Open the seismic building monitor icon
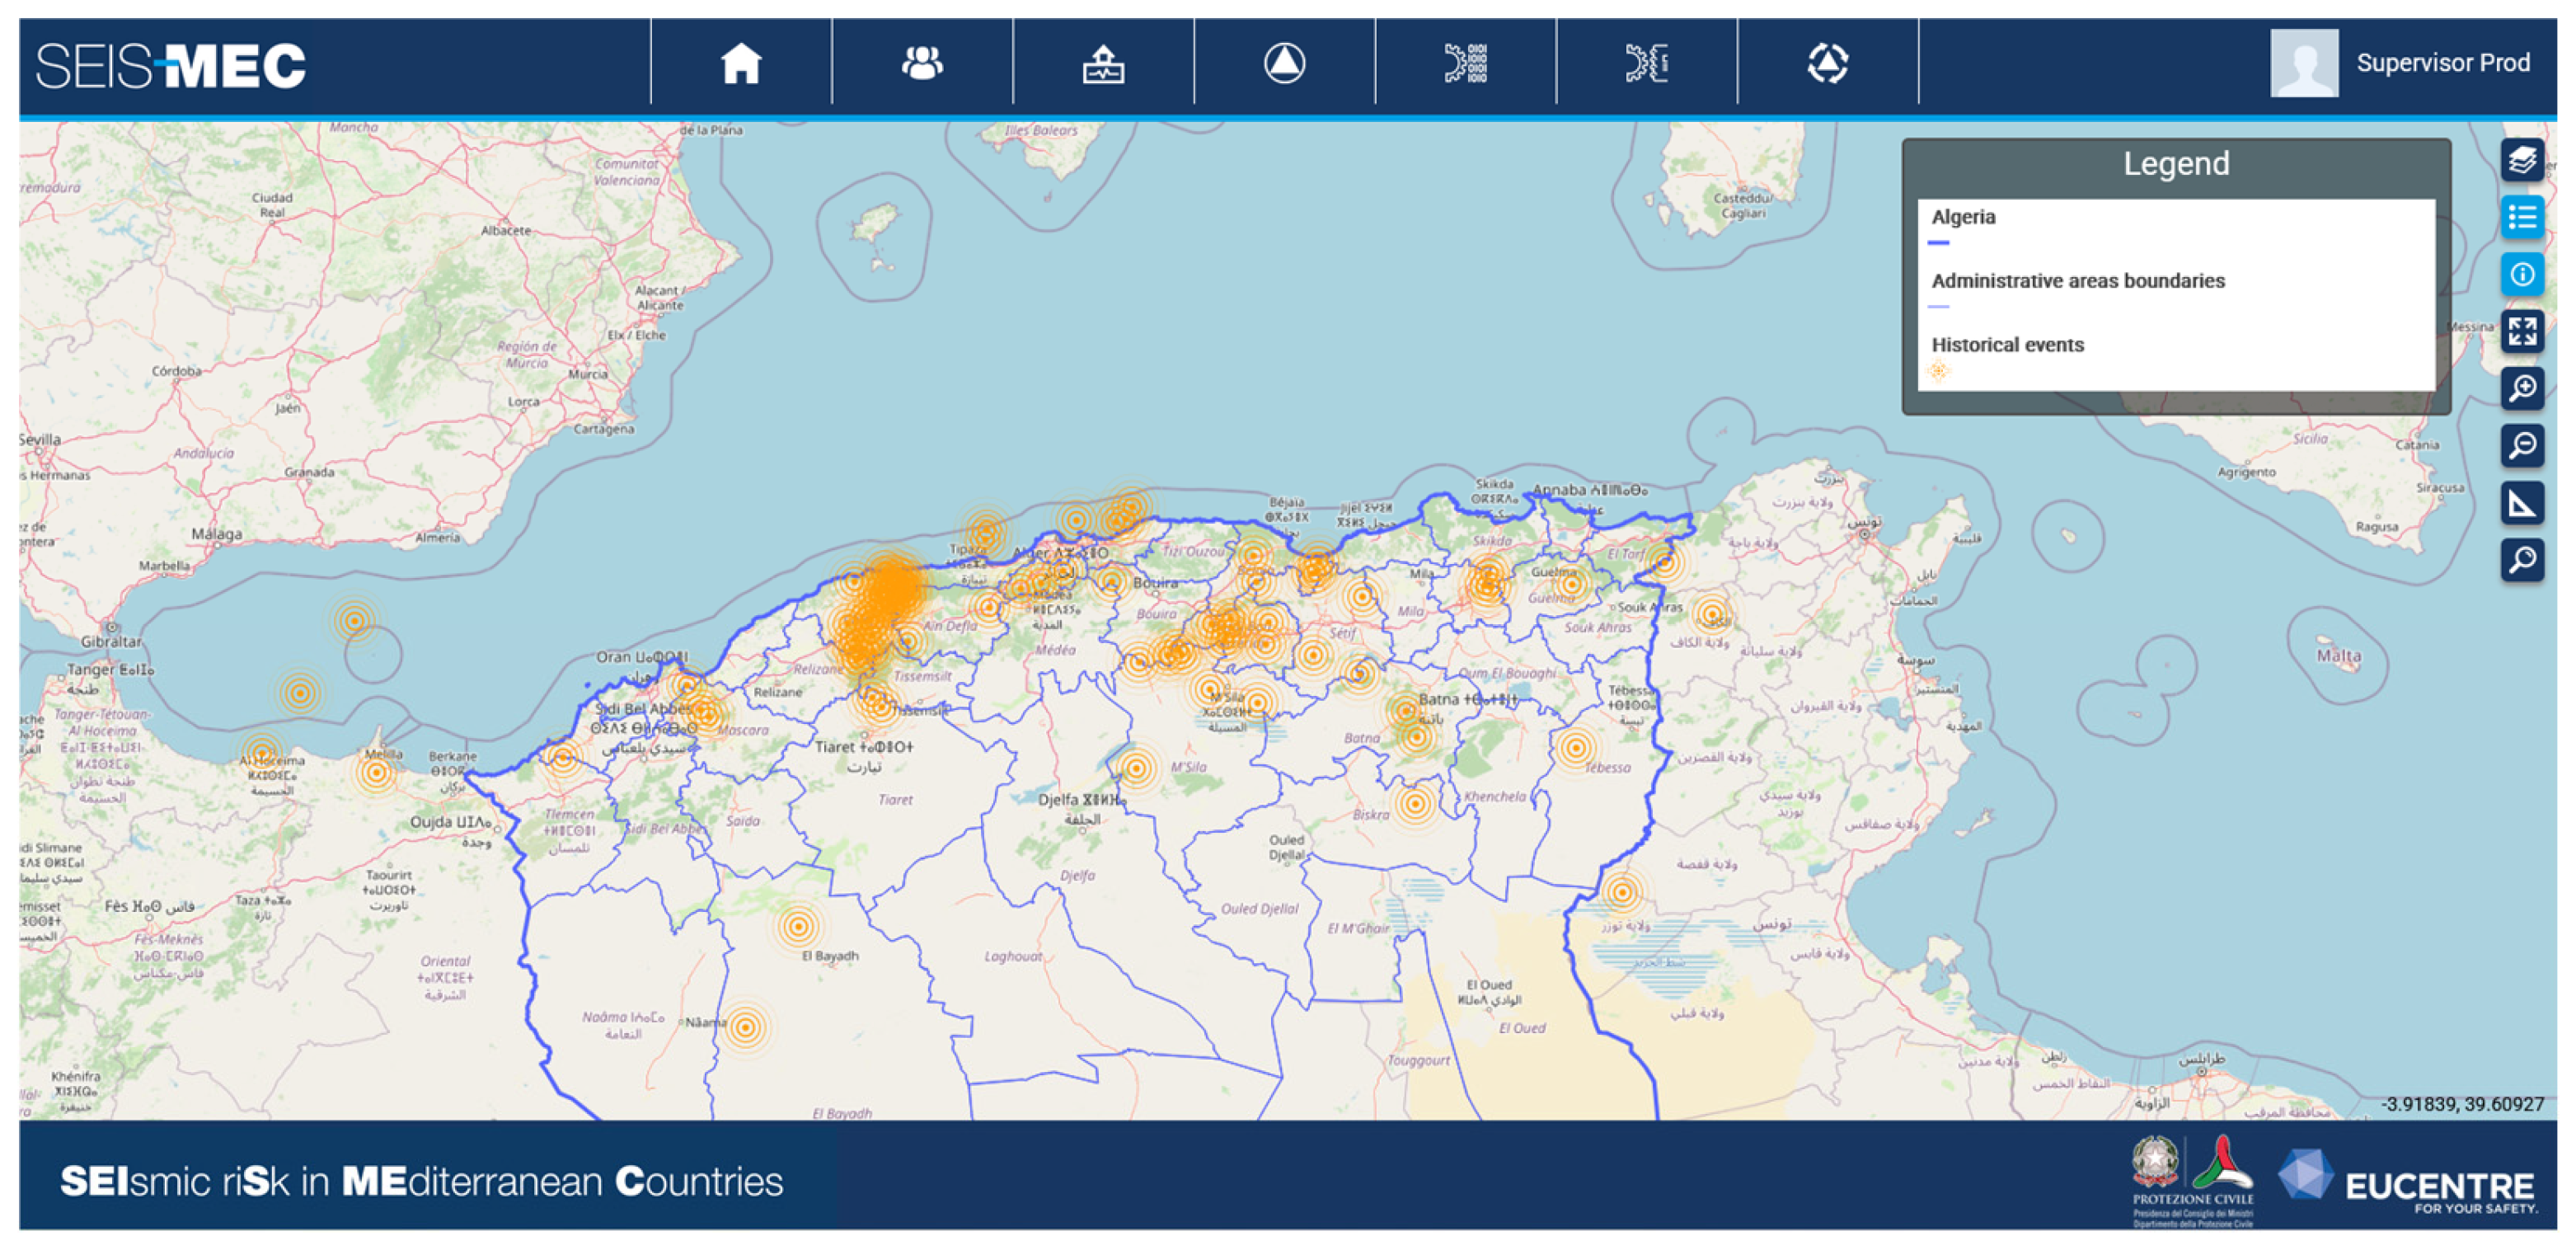 [x=1103, y=64]
